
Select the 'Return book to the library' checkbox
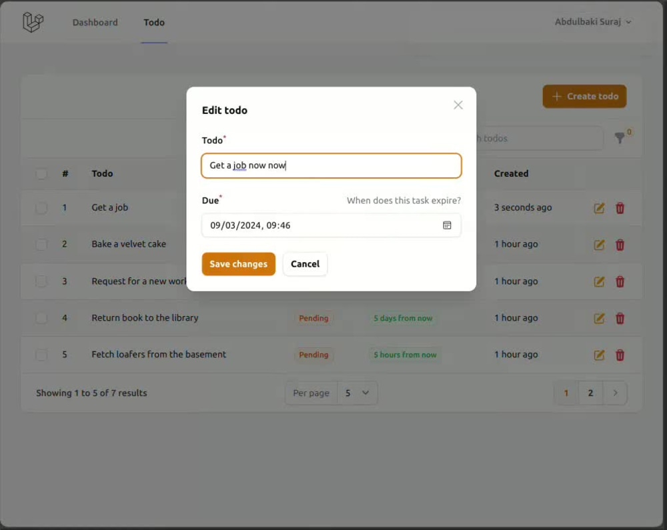(41, 318)
